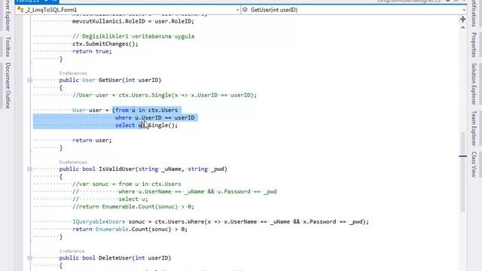
Task: Click 'where u.UserID == userID' line
Action: [154, 117]
